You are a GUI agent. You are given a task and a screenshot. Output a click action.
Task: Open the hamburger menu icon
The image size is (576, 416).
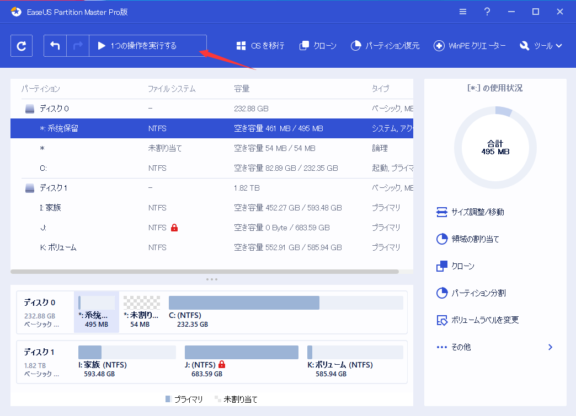pyautogui.click(x=463, y=12)
